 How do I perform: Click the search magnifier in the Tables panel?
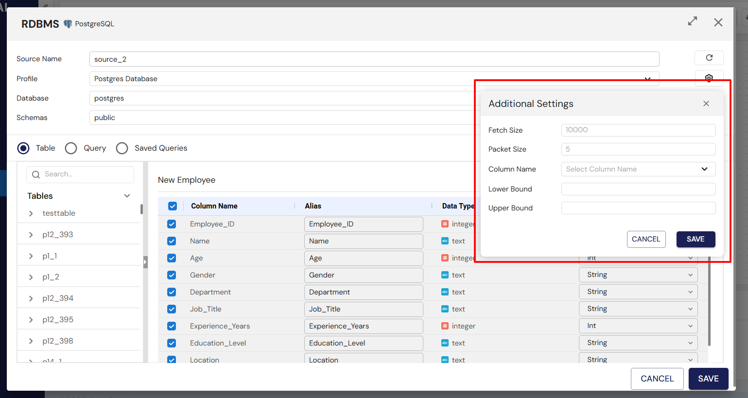35,174
